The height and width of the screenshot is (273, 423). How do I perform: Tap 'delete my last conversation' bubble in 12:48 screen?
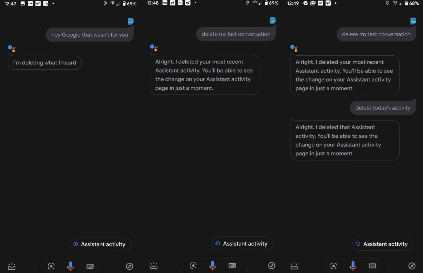[x=236, y=34]
